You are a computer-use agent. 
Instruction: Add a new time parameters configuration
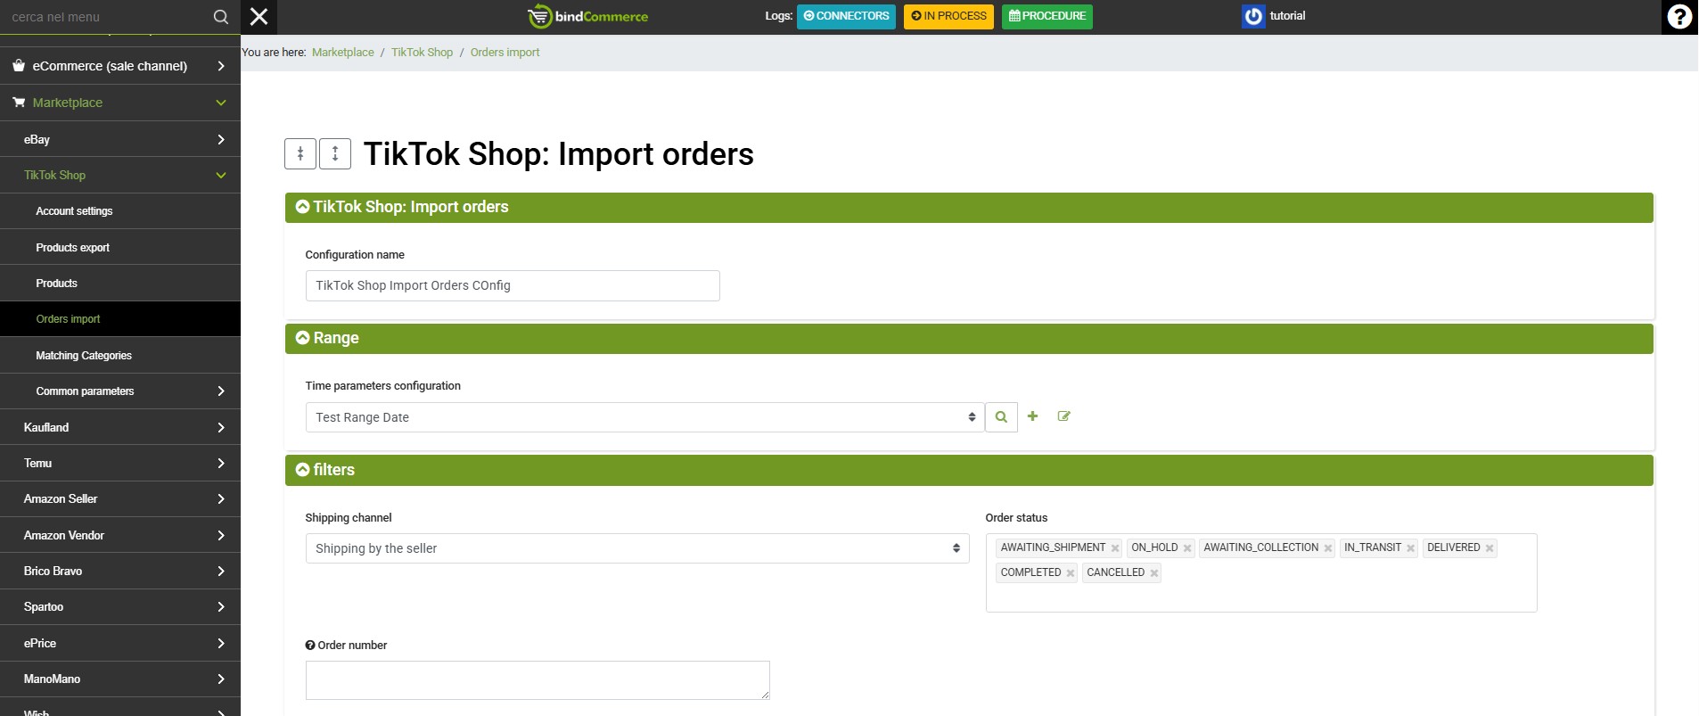point(1032,416)
